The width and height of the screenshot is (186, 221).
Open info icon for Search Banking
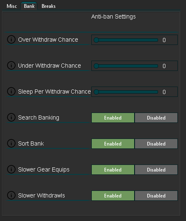pos(11,117)
